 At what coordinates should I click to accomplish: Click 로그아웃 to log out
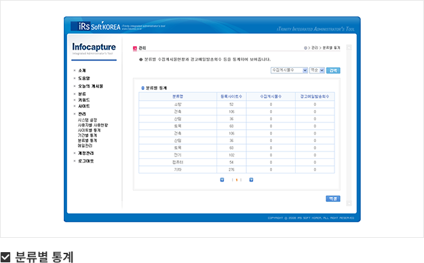(86, 161)
